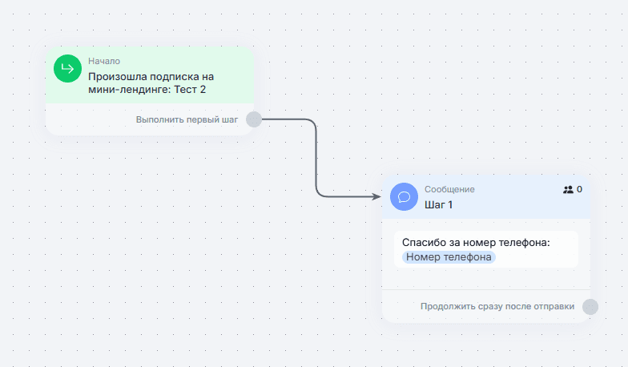628x367 pixels.
Task: Select the arrow connecting start to Шаг 1
Action: tap(316, 158)
